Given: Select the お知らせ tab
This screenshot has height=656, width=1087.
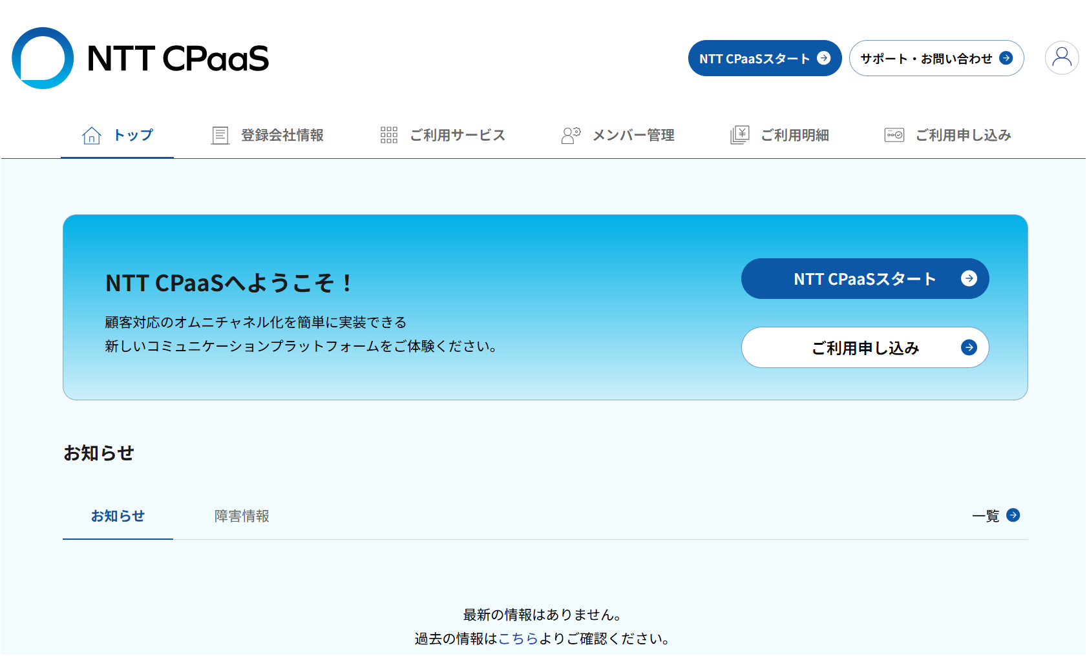Looking at the screenshot, I should tap(118, 516).
